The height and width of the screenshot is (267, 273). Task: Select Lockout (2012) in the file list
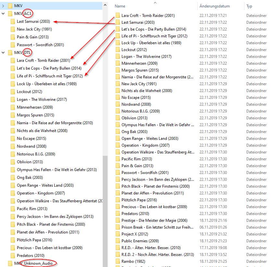[134, 50]
